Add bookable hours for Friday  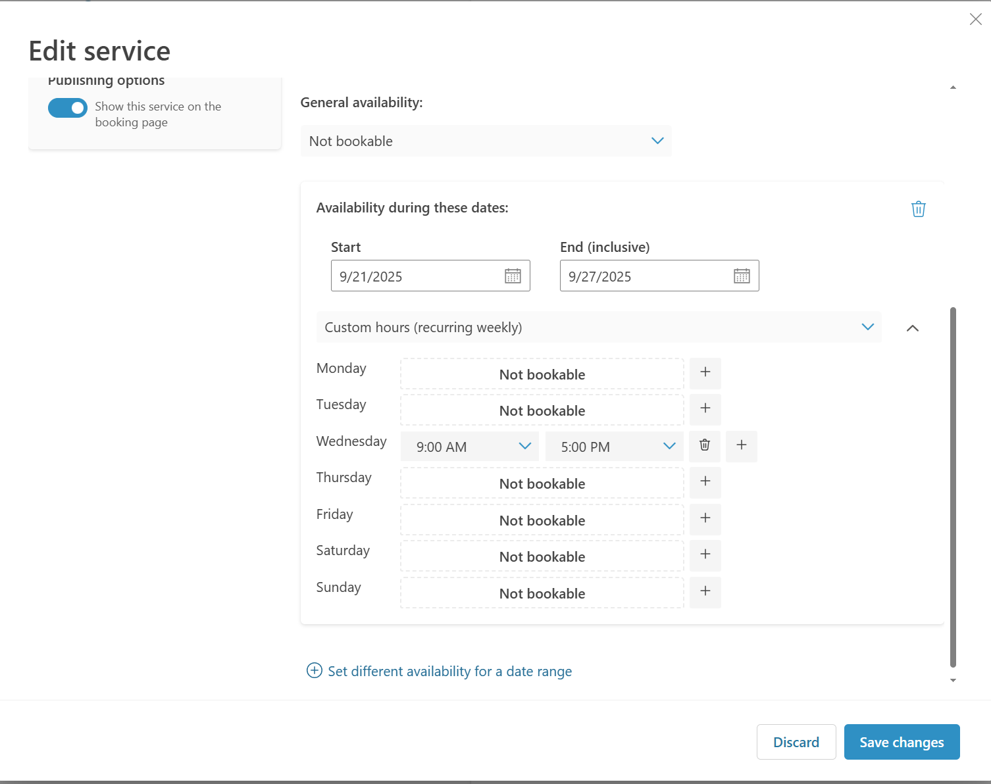click(x=705, y=519)
